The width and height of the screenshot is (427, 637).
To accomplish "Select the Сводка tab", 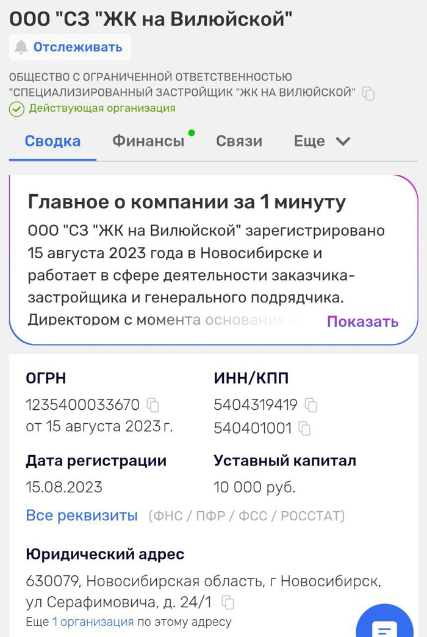I will click(x=52, y=141).
